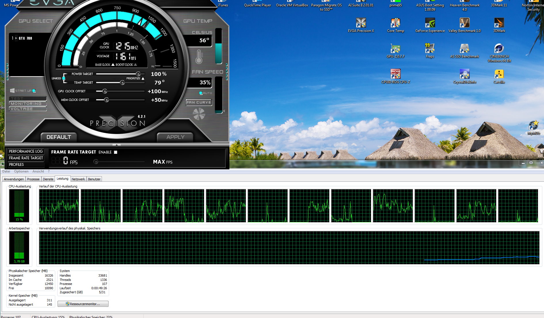Open the 3DMark desktop shortcut
Image resolution: width=544 pixels, height=318 pixels.
pos(499,25)
